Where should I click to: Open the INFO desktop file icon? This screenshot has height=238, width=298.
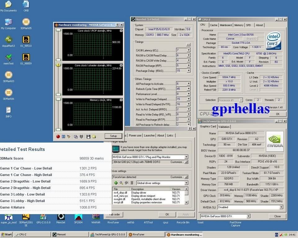[x=8, y=112]
